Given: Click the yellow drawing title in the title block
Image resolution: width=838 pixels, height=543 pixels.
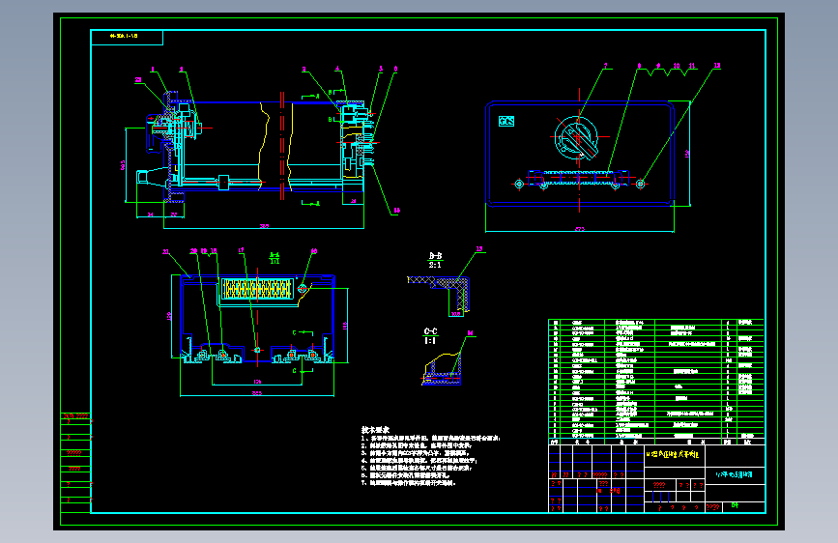Looking at the screenshot, I should (673, 454).
